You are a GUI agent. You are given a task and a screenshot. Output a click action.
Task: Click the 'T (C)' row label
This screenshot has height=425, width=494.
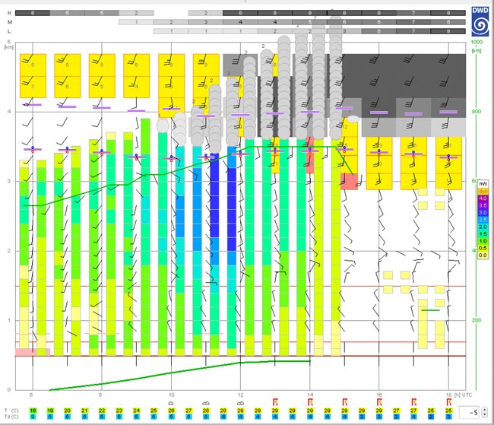tap(11, 411)
